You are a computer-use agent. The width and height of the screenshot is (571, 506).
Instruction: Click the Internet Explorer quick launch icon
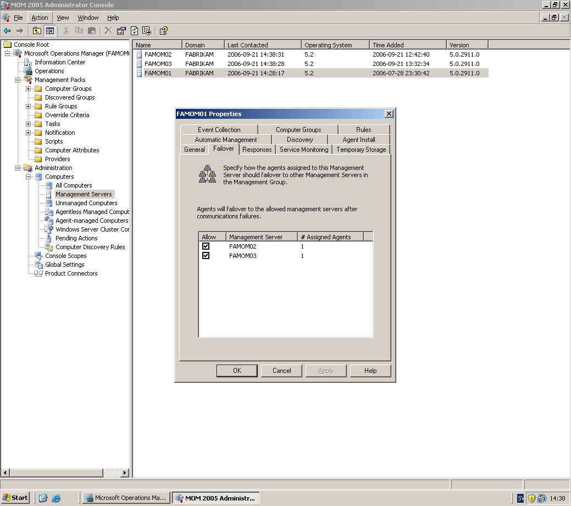point(56,498)
